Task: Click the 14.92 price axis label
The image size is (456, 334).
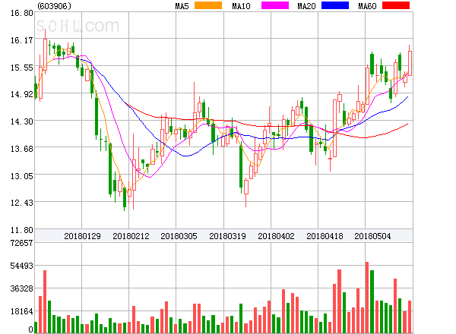Action: coord(22,94)
